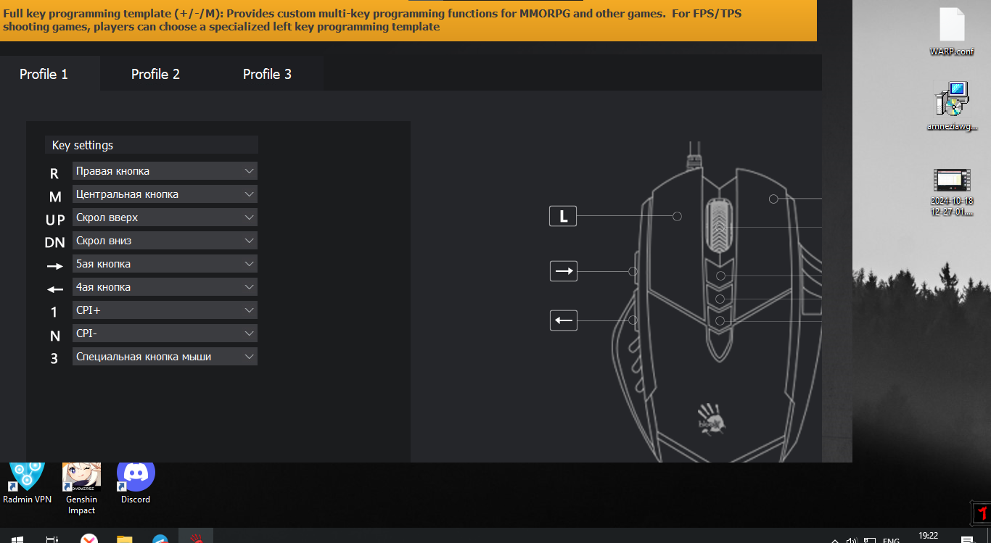This screenshot has height=543, width=991.
Task: Select the right-arrow side button marker
Action: (564, 271)
